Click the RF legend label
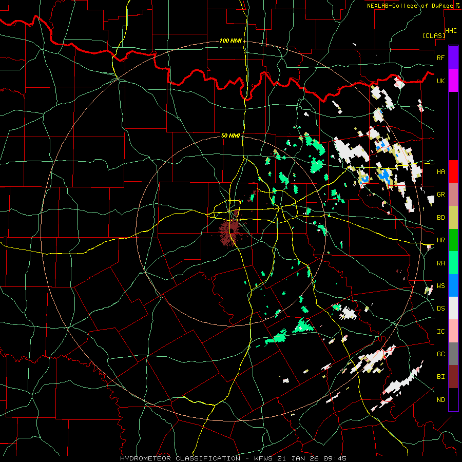Screen dimensions: 462x462 coord(440,57)
